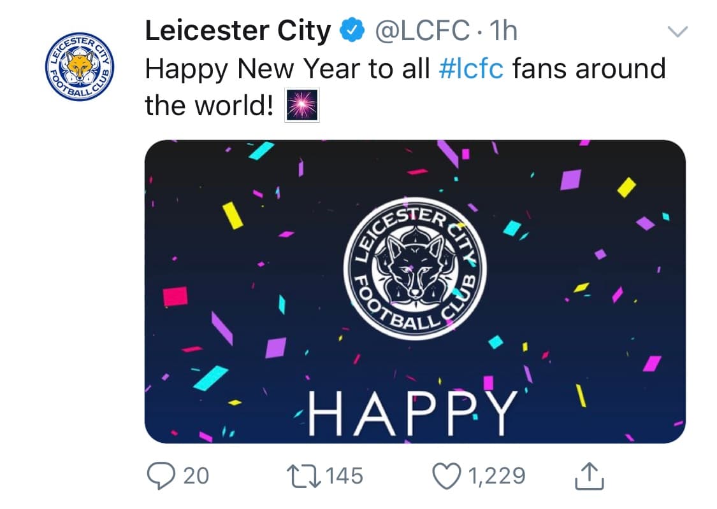The height and width of the screenshot is (509, 717).
Task: Open the Leicester City display name link
Action: pyautogui.click(x=238, y=31)
